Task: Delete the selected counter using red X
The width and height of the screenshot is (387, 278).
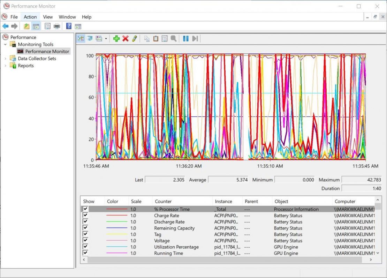Action: (126, 38)
